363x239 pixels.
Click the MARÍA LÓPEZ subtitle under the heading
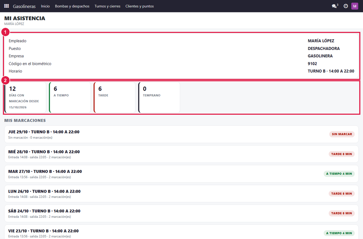click(14, 24)
